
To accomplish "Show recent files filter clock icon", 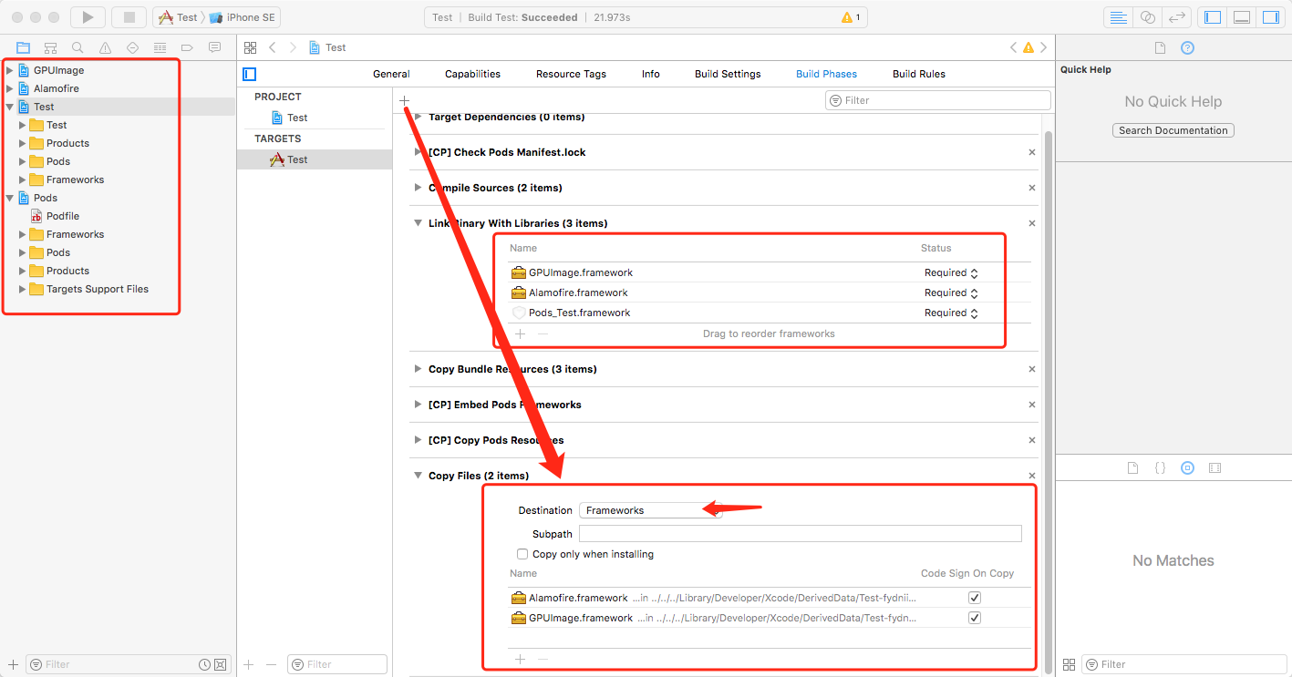I will (205, 664).
